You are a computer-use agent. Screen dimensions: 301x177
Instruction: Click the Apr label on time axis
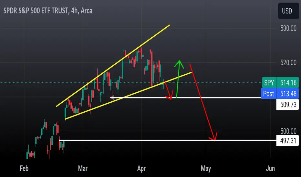tap(141, 168)
